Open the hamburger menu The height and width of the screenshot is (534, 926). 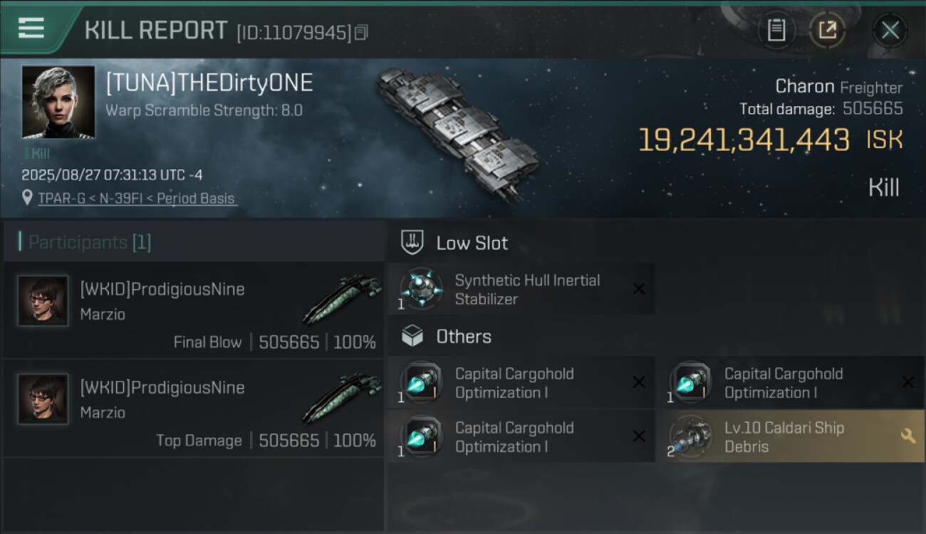[31, 28]
